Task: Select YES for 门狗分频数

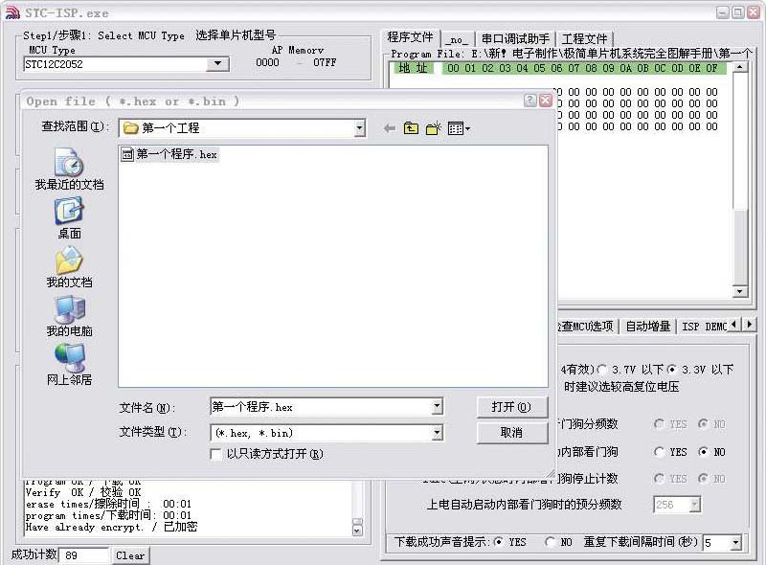Action: click(659, 423)
